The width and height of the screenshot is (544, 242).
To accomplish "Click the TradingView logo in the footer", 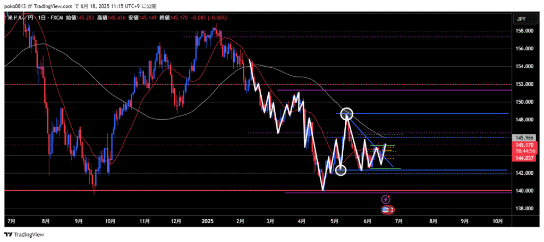I will [24, 235].
